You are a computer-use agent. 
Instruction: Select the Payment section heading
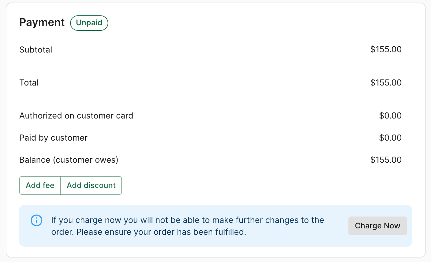pos(42,22)
